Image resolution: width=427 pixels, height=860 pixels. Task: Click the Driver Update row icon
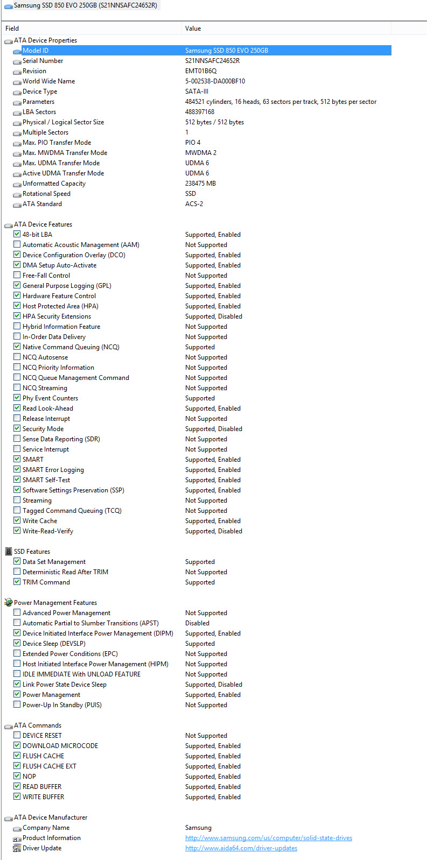point(17,849)
